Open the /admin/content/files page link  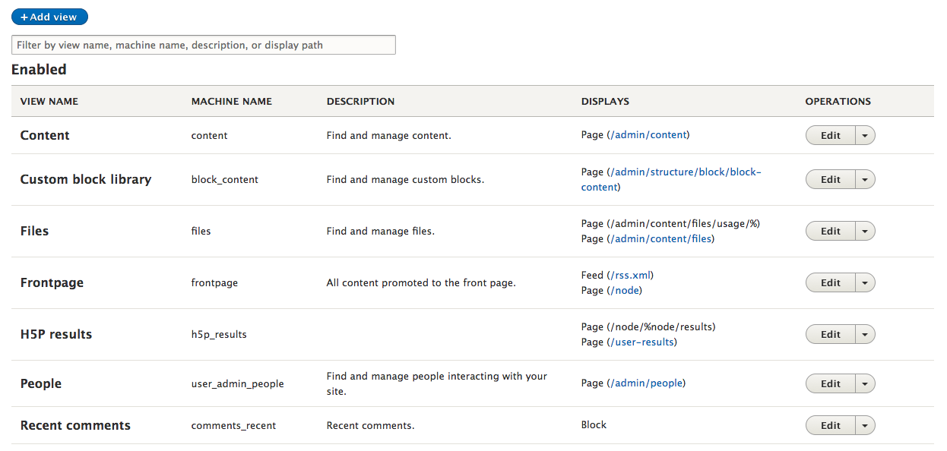[x=660, y=238]
